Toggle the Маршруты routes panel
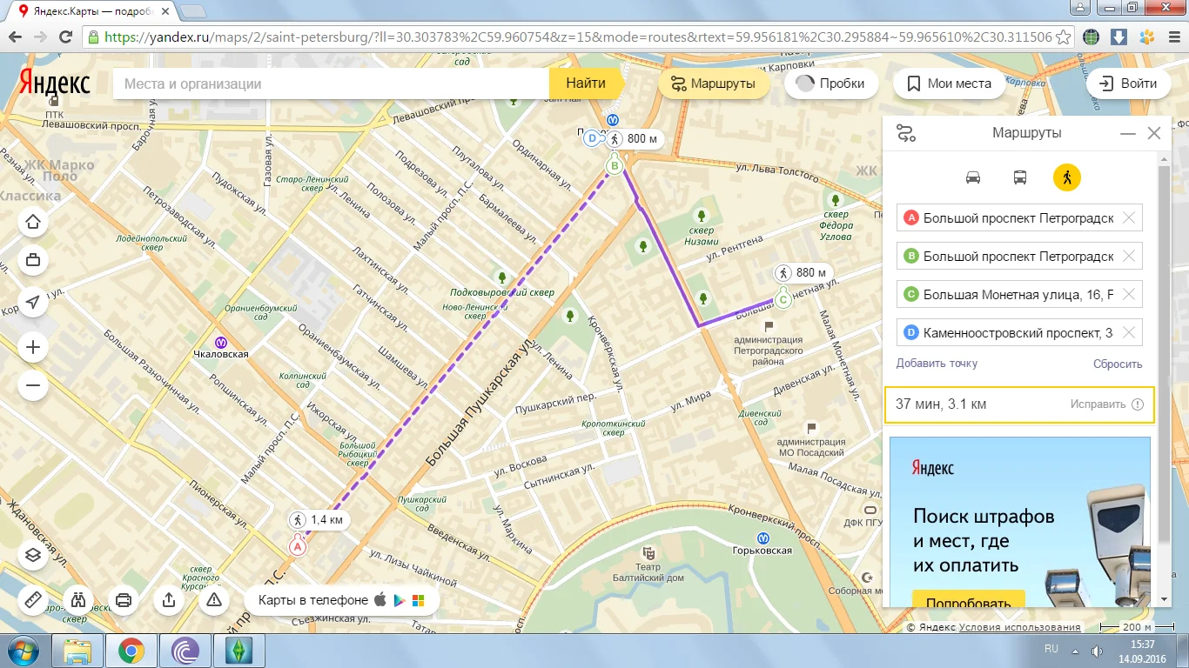 713,83
